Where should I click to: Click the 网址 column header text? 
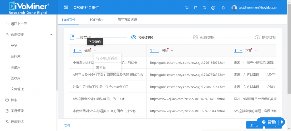point(165,50)
